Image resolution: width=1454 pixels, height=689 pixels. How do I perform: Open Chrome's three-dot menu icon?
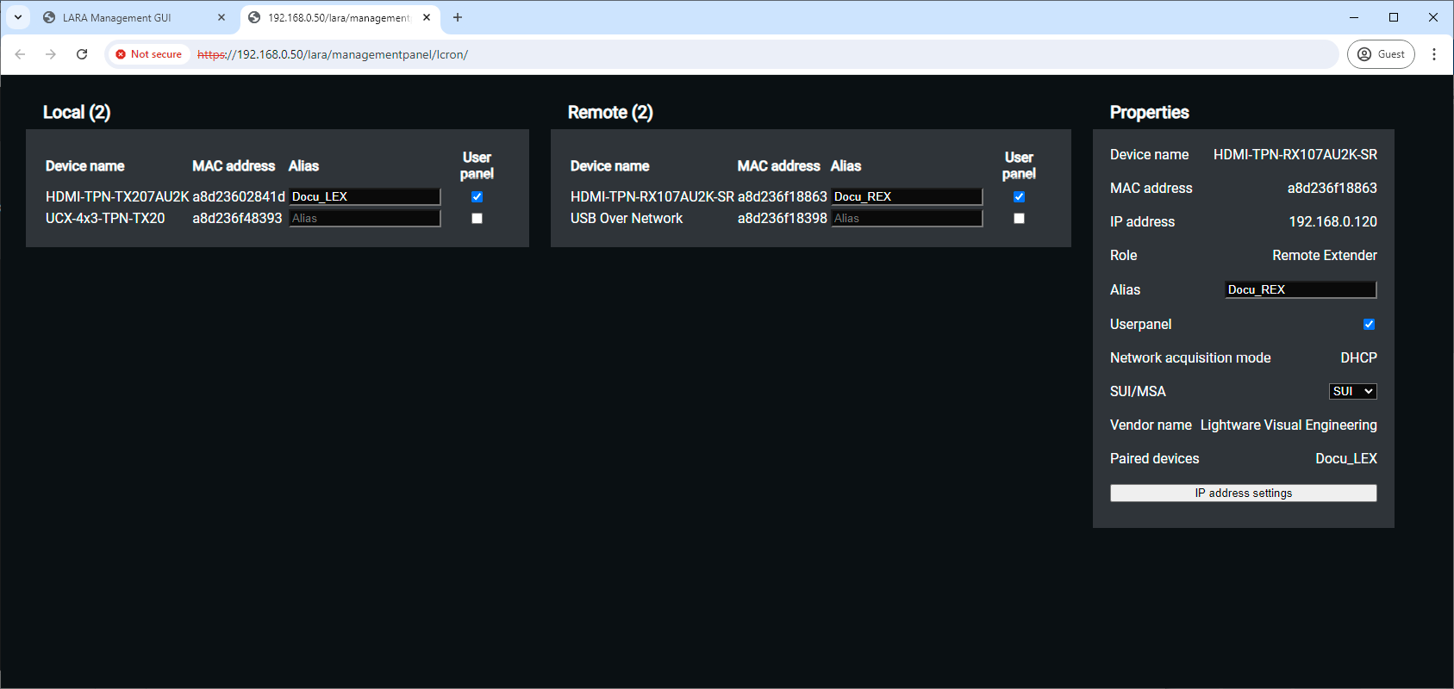coord(1434,54)
